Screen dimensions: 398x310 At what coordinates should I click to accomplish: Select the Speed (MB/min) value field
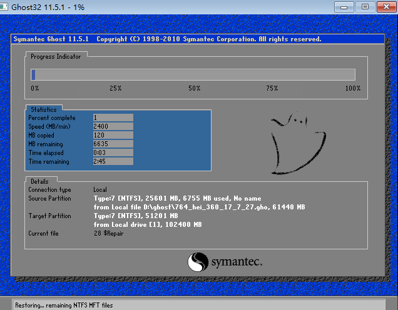click(113, 126)
